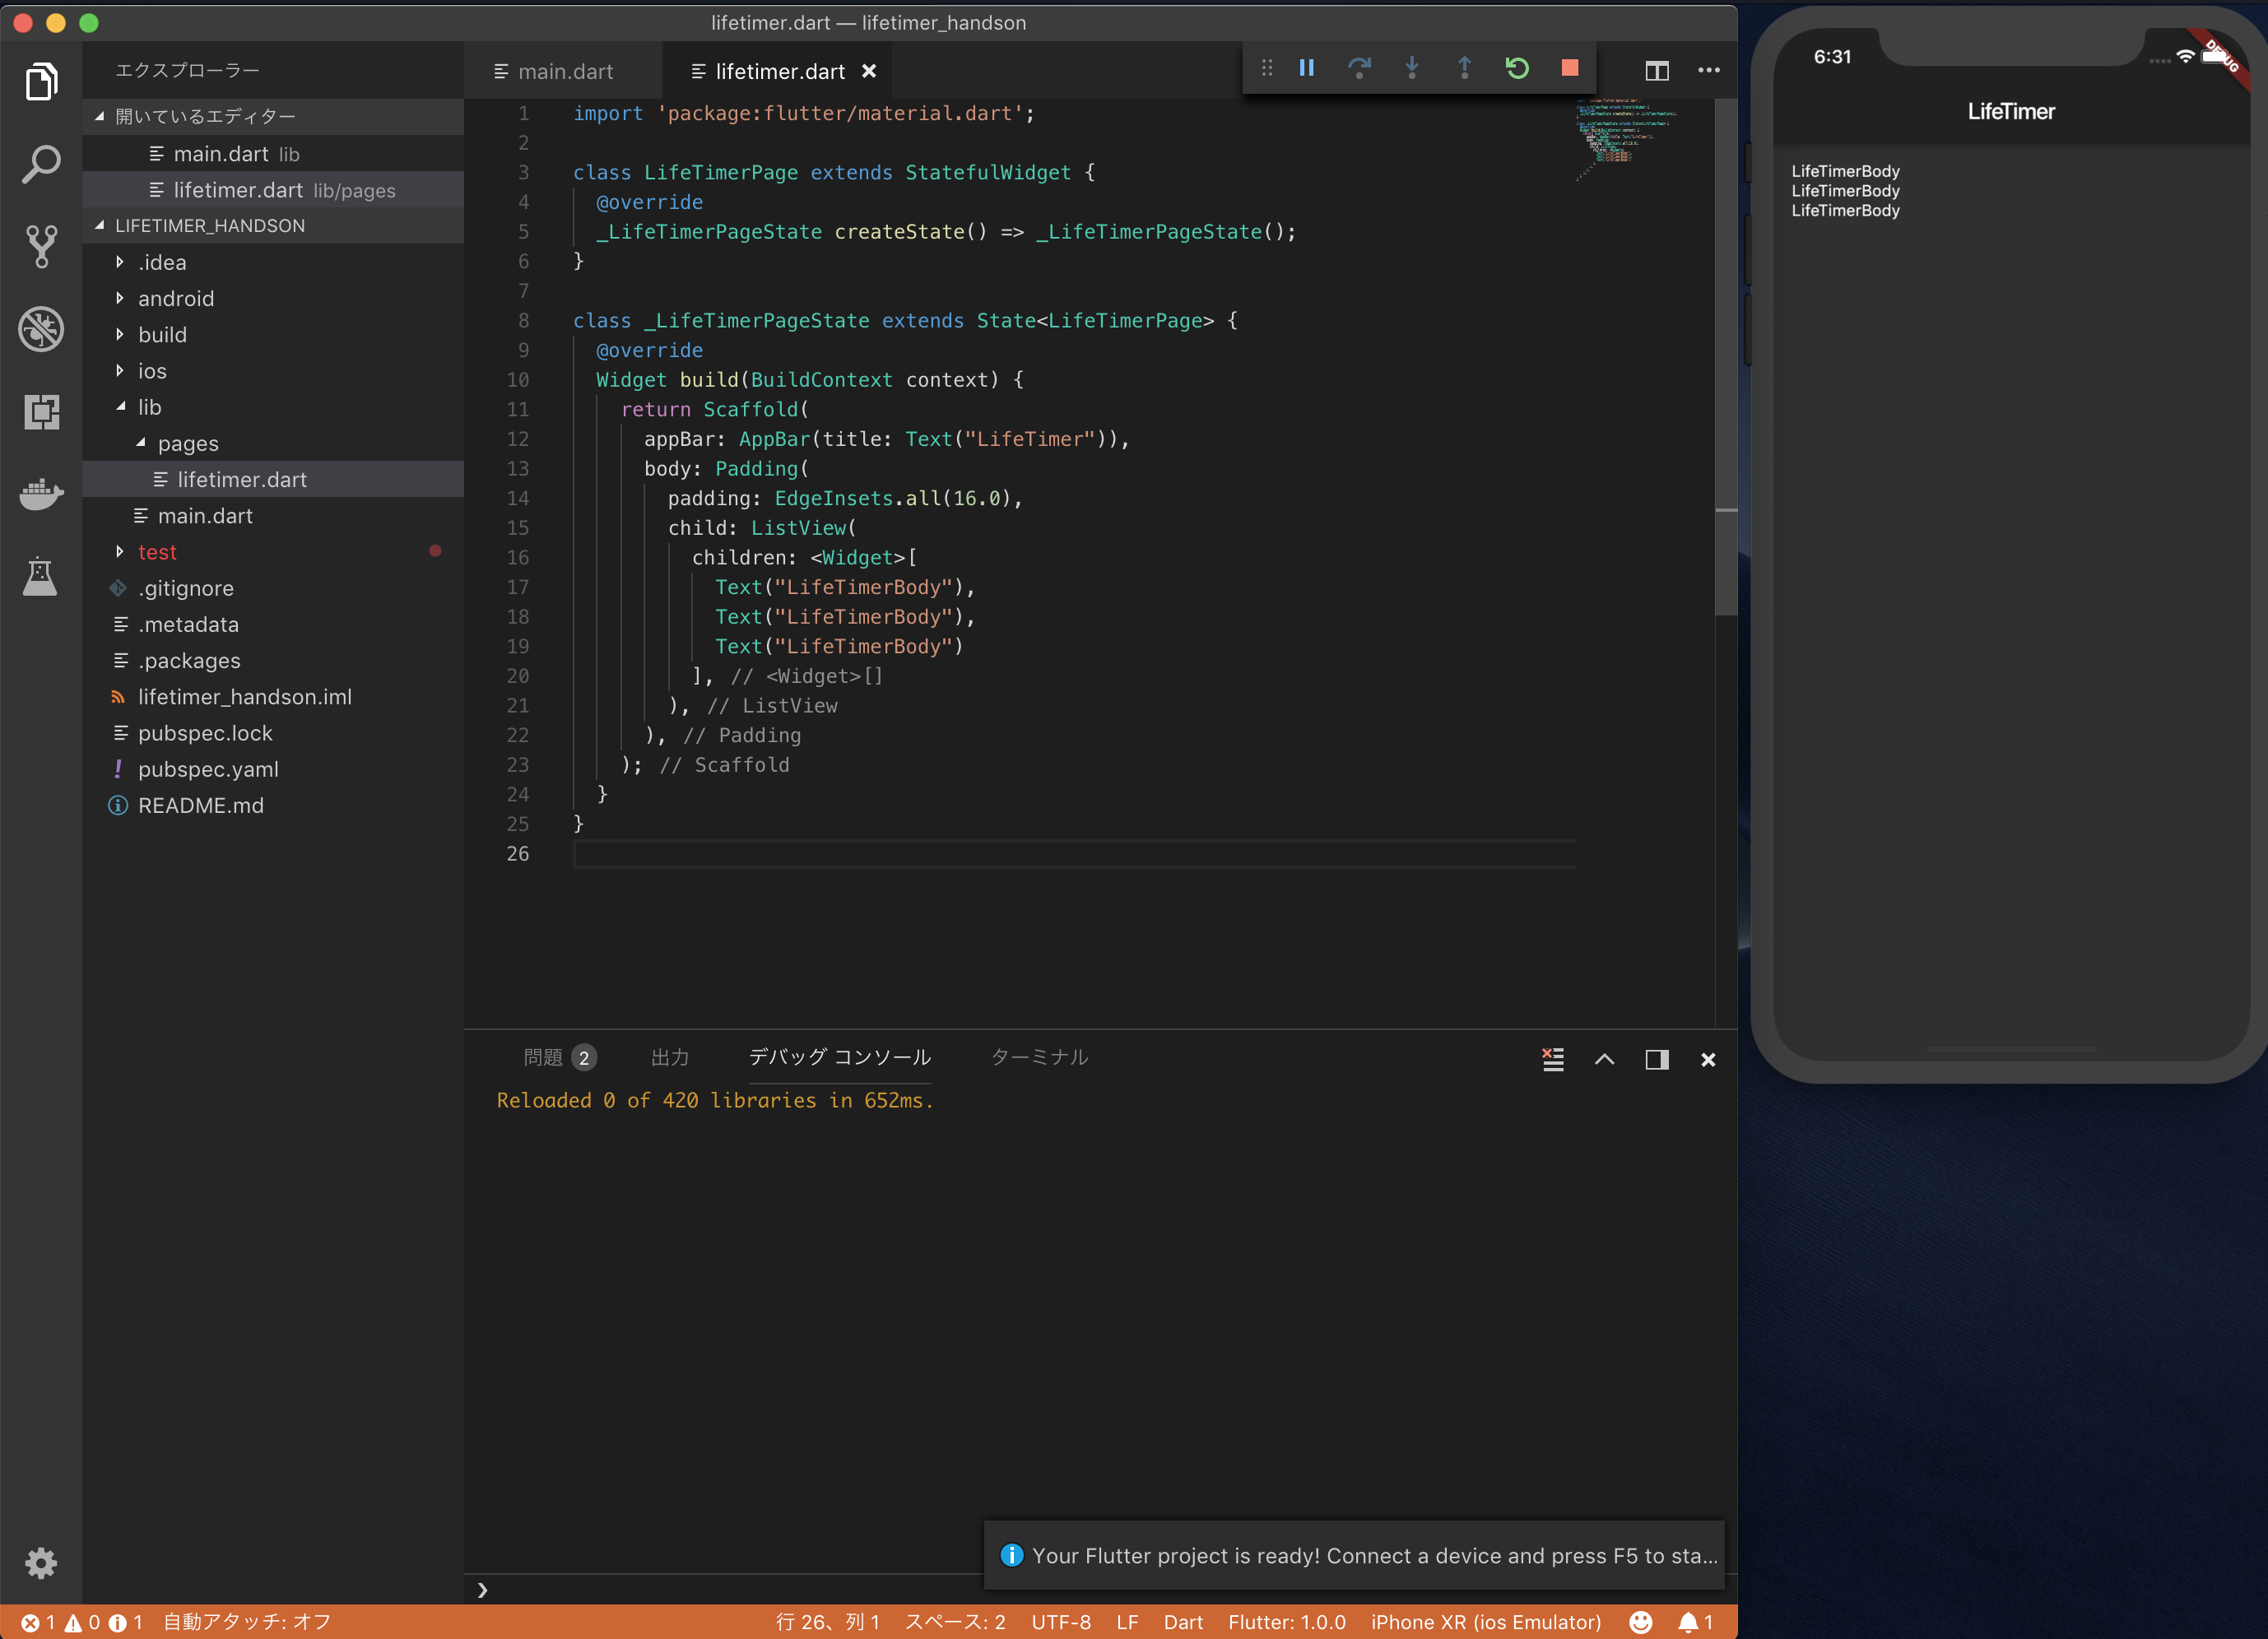Close the bottom panel
Viewport: 2268px width, 1639px height.
(x=1709, y=1059)
